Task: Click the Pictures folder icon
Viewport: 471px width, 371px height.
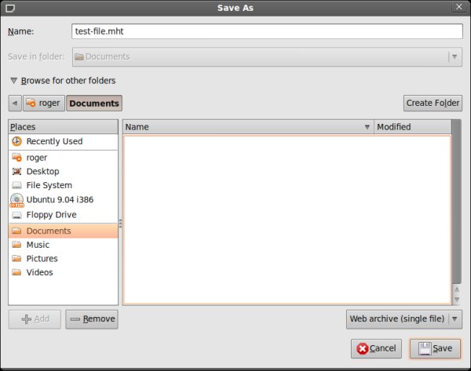Action: [x=16, y=258]
